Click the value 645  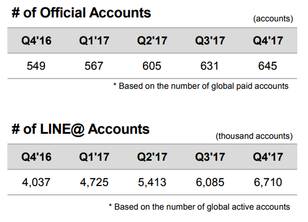(267, 66)
